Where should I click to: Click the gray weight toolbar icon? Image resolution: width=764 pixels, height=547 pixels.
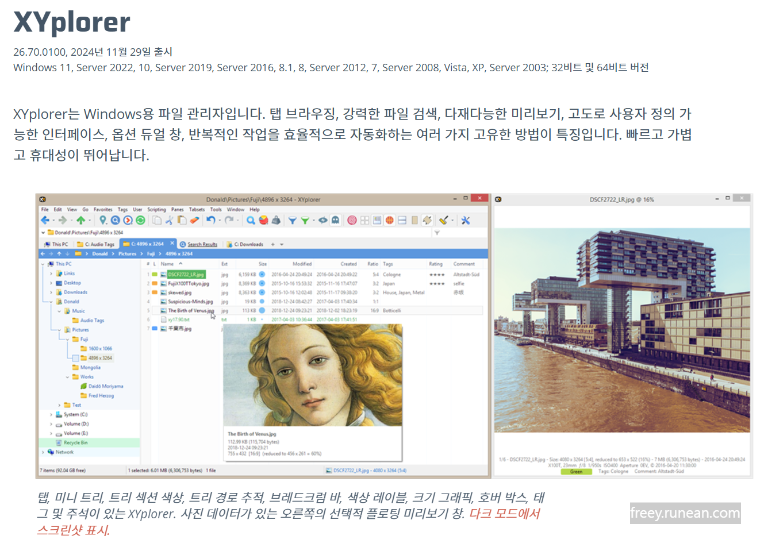pos(276,221)
